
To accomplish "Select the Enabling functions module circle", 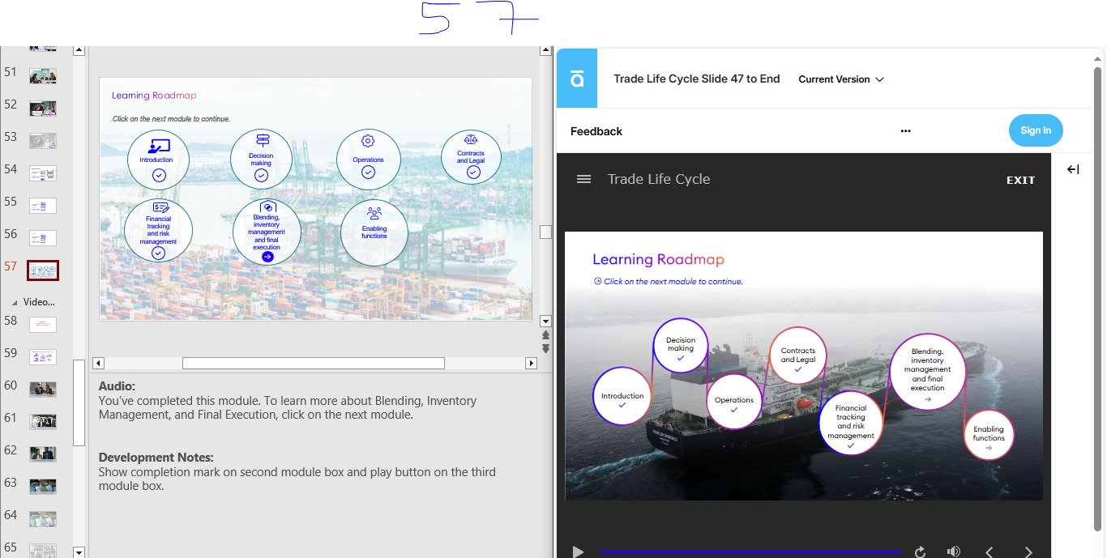I will click(988, 436).
